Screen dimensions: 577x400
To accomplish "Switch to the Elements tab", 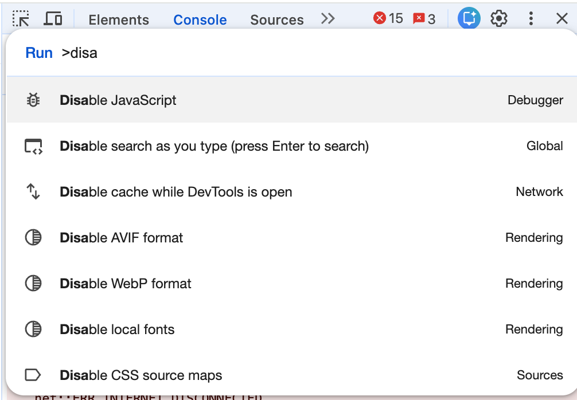I will [x=118, y=19].
